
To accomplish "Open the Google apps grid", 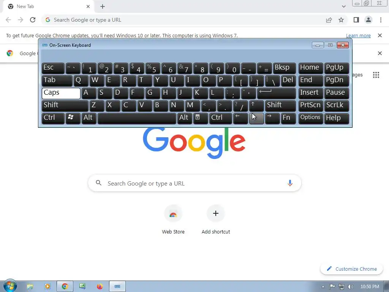I will (x=376, y=75).
